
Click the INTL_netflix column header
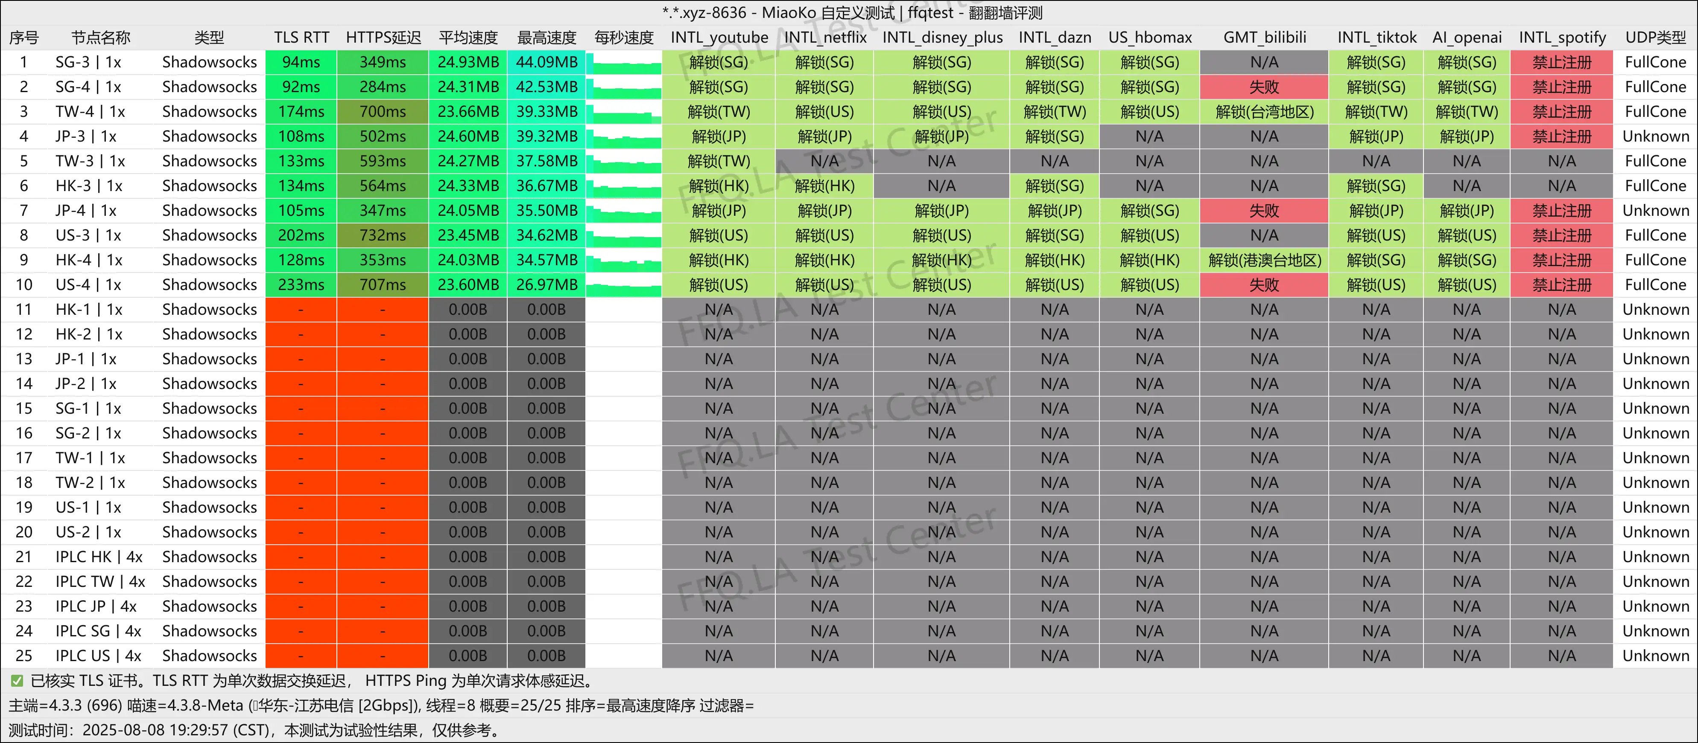pos(825,38)
